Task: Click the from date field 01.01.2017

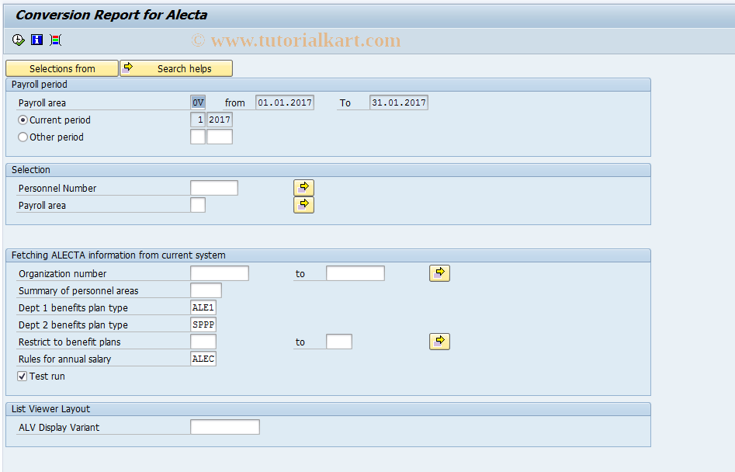Action: click(x=285, y=102)
